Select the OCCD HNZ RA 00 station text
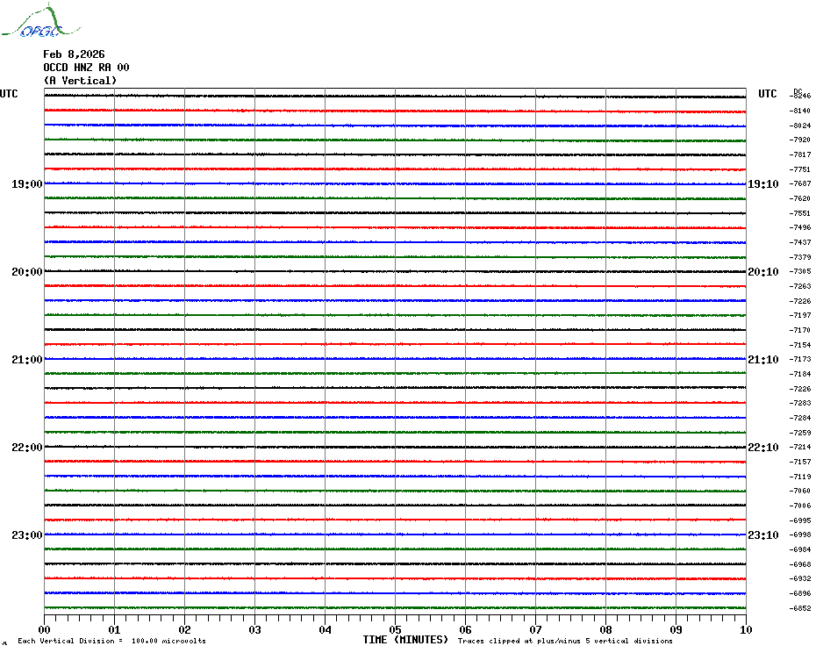The image size is (816, 653). point(86,68)
